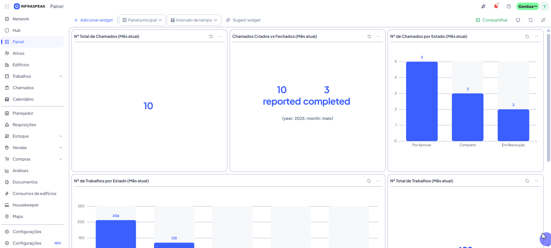Screen dimensions: 551x248
Task: Click the '10 reported' value
Action: 282,95
